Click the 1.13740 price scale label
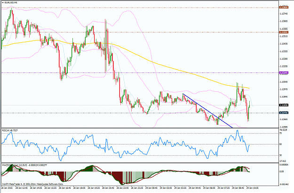 284,14
